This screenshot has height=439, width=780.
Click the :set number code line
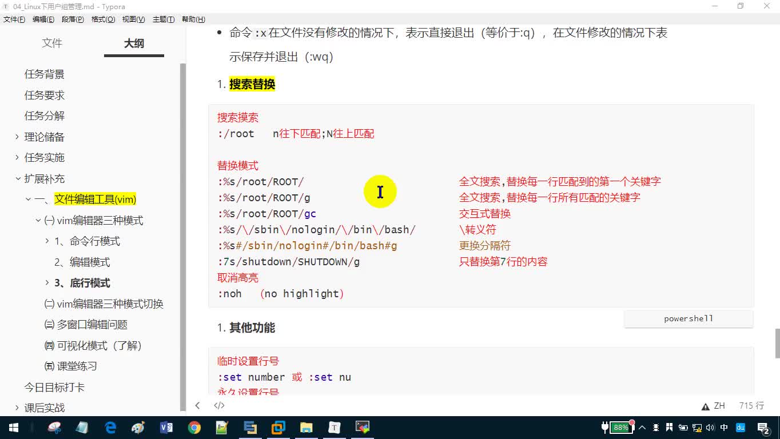pos(284,377)
